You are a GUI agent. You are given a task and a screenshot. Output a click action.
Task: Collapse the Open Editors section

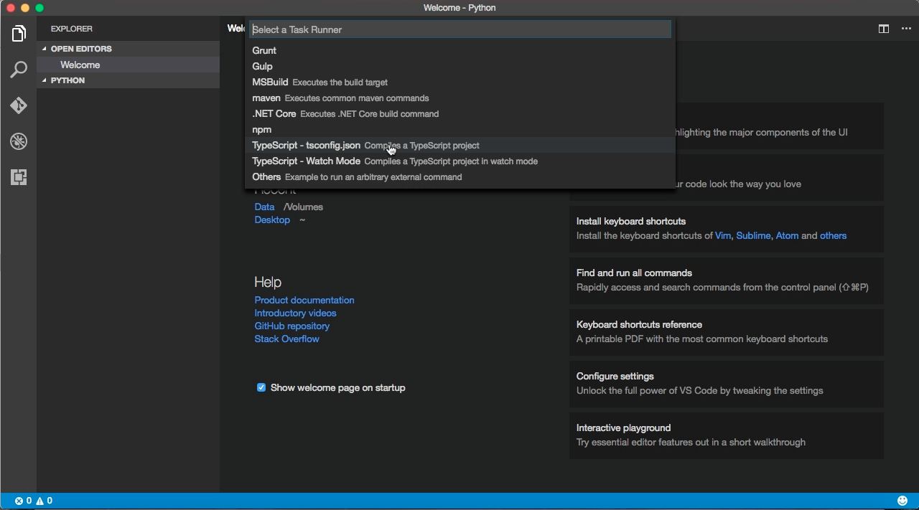click(129, 49)
